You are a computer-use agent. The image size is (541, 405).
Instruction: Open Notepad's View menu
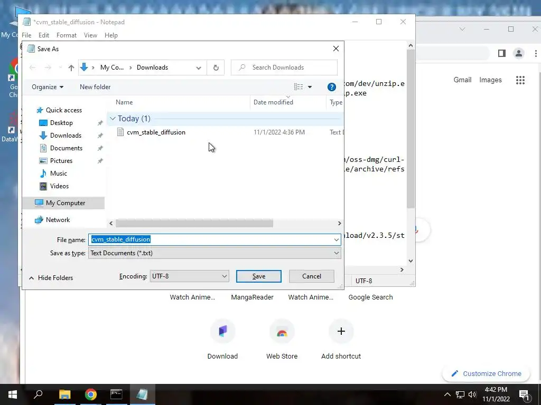click(x=90, y=35)
